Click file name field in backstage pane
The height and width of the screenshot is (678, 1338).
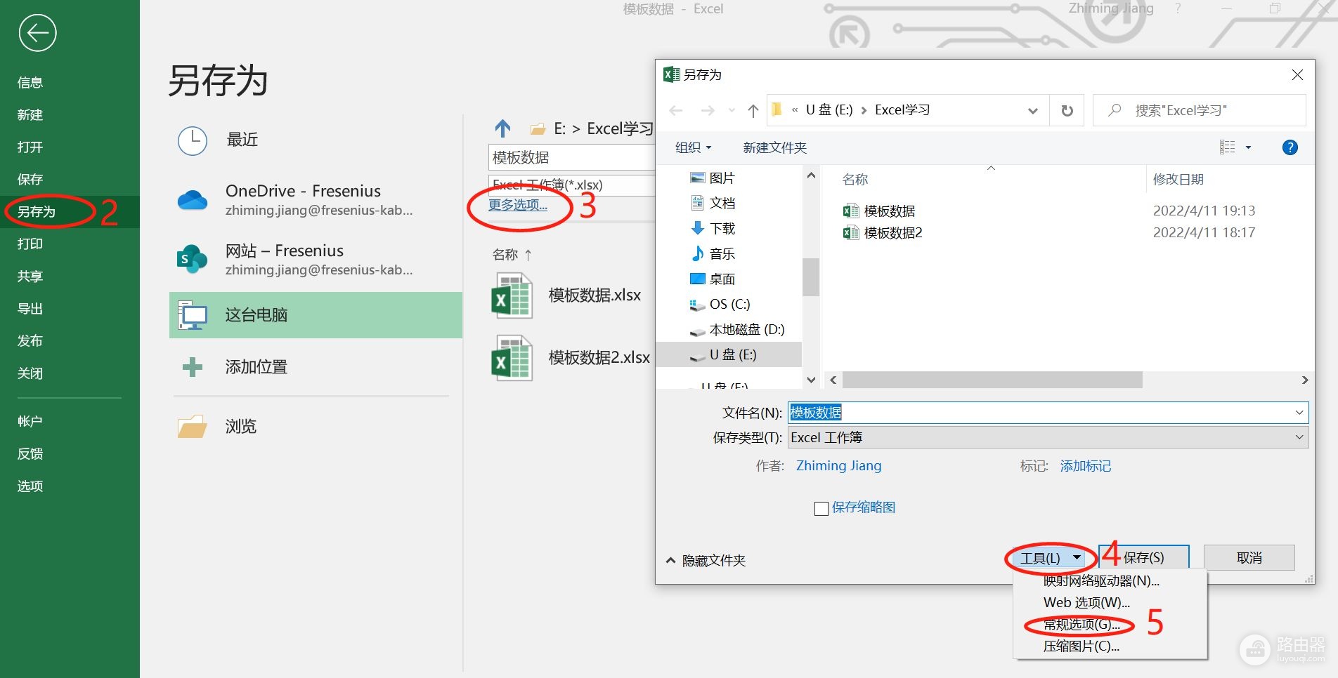pos(571,157)
